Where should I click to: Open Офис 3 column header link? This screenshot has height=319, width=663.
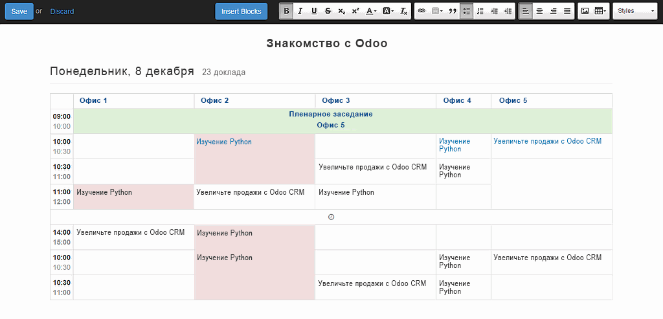[336, 100]
